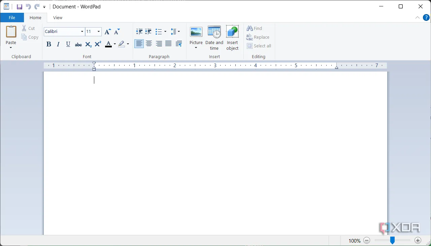Switch to the View tab
The height and width of the screenshot is (246, 431).
click(x=58, y=18)
